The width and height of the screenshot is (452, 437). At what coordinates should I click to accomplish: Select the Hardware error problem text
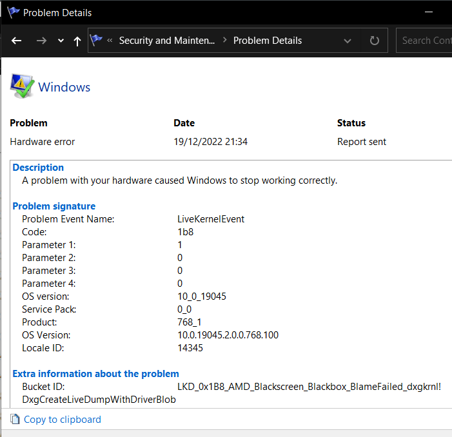coord(43,142)
